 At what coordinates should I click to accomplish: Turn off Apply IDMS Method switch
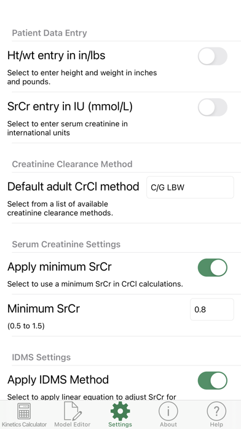[x=212, y=380]
